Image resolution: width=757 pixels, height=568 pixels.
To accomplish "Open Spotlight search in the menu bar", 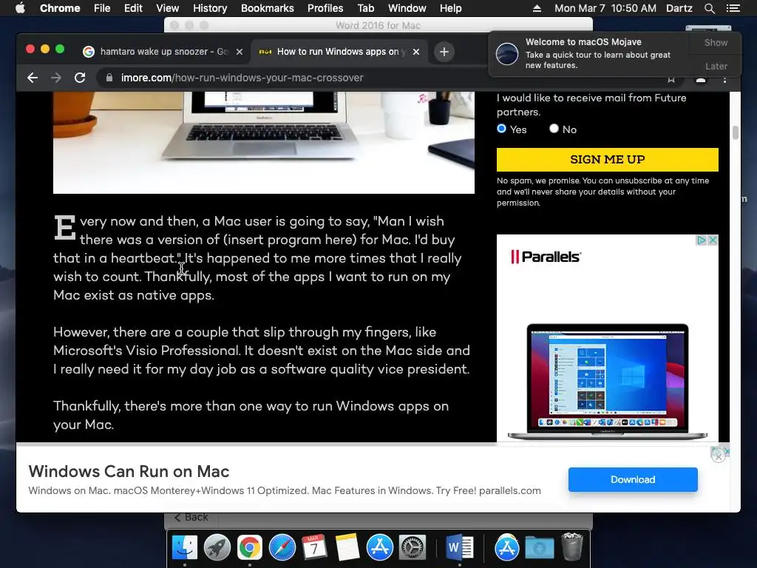I will (x=709, y=8).
